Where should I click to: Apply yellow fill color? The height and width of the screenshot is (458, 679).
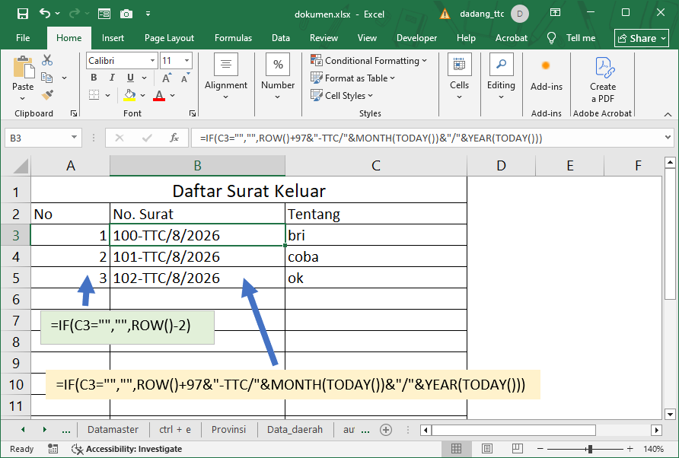[x=129, y=95]
